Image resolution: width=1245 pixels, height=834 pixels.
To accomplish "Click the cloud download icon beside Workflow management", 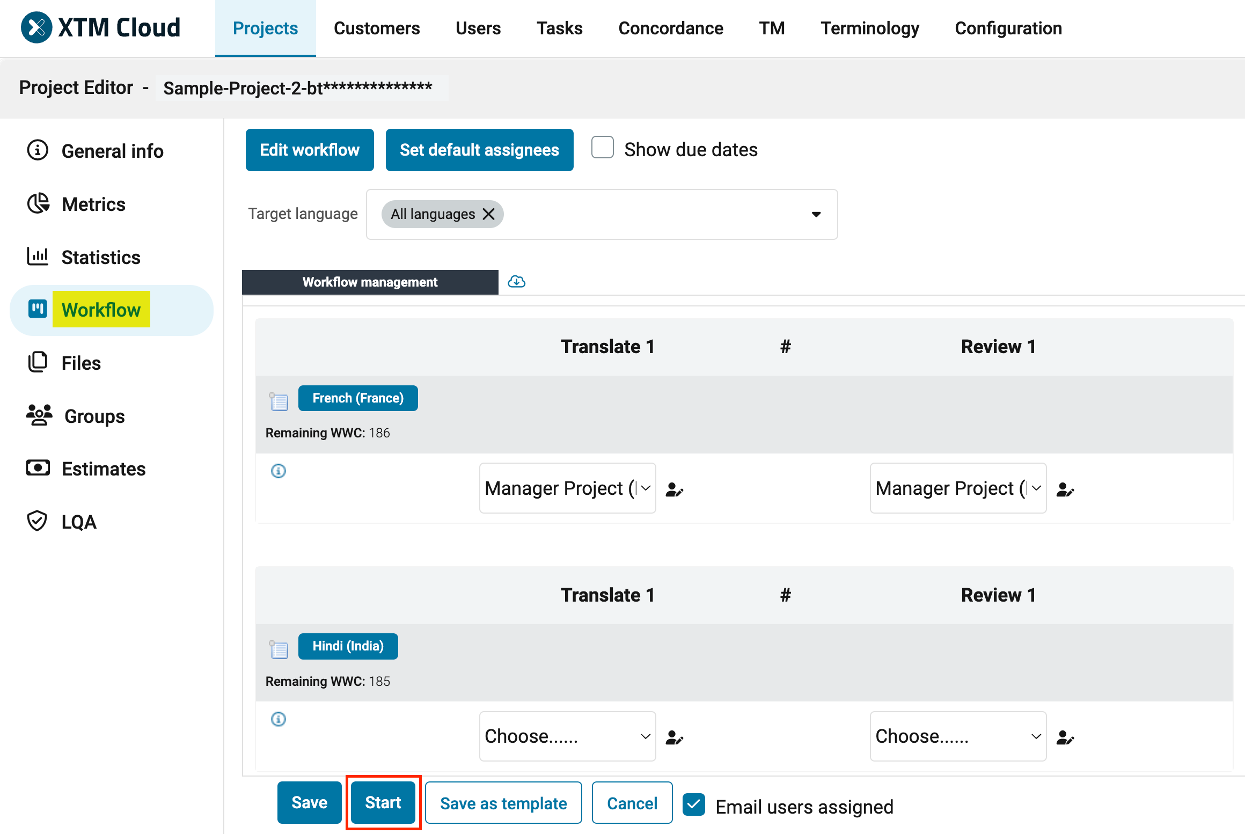I will 516,281.
